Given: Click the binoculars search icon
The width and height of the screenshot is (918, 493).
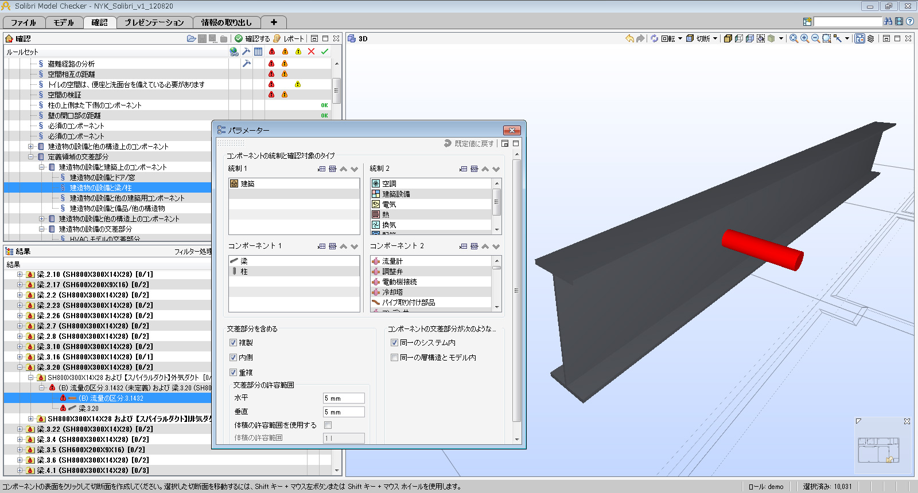Looking at the screenshot, I should click(888, 21).
